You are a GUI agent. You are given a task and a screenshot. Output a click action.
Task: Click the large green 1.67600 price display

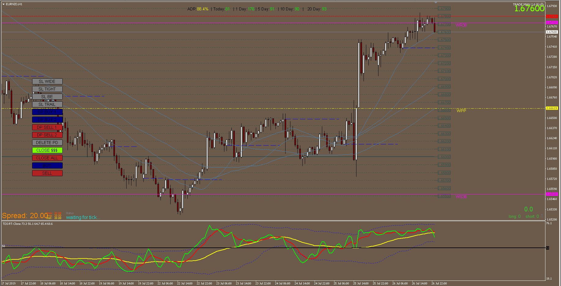[529, 9]
